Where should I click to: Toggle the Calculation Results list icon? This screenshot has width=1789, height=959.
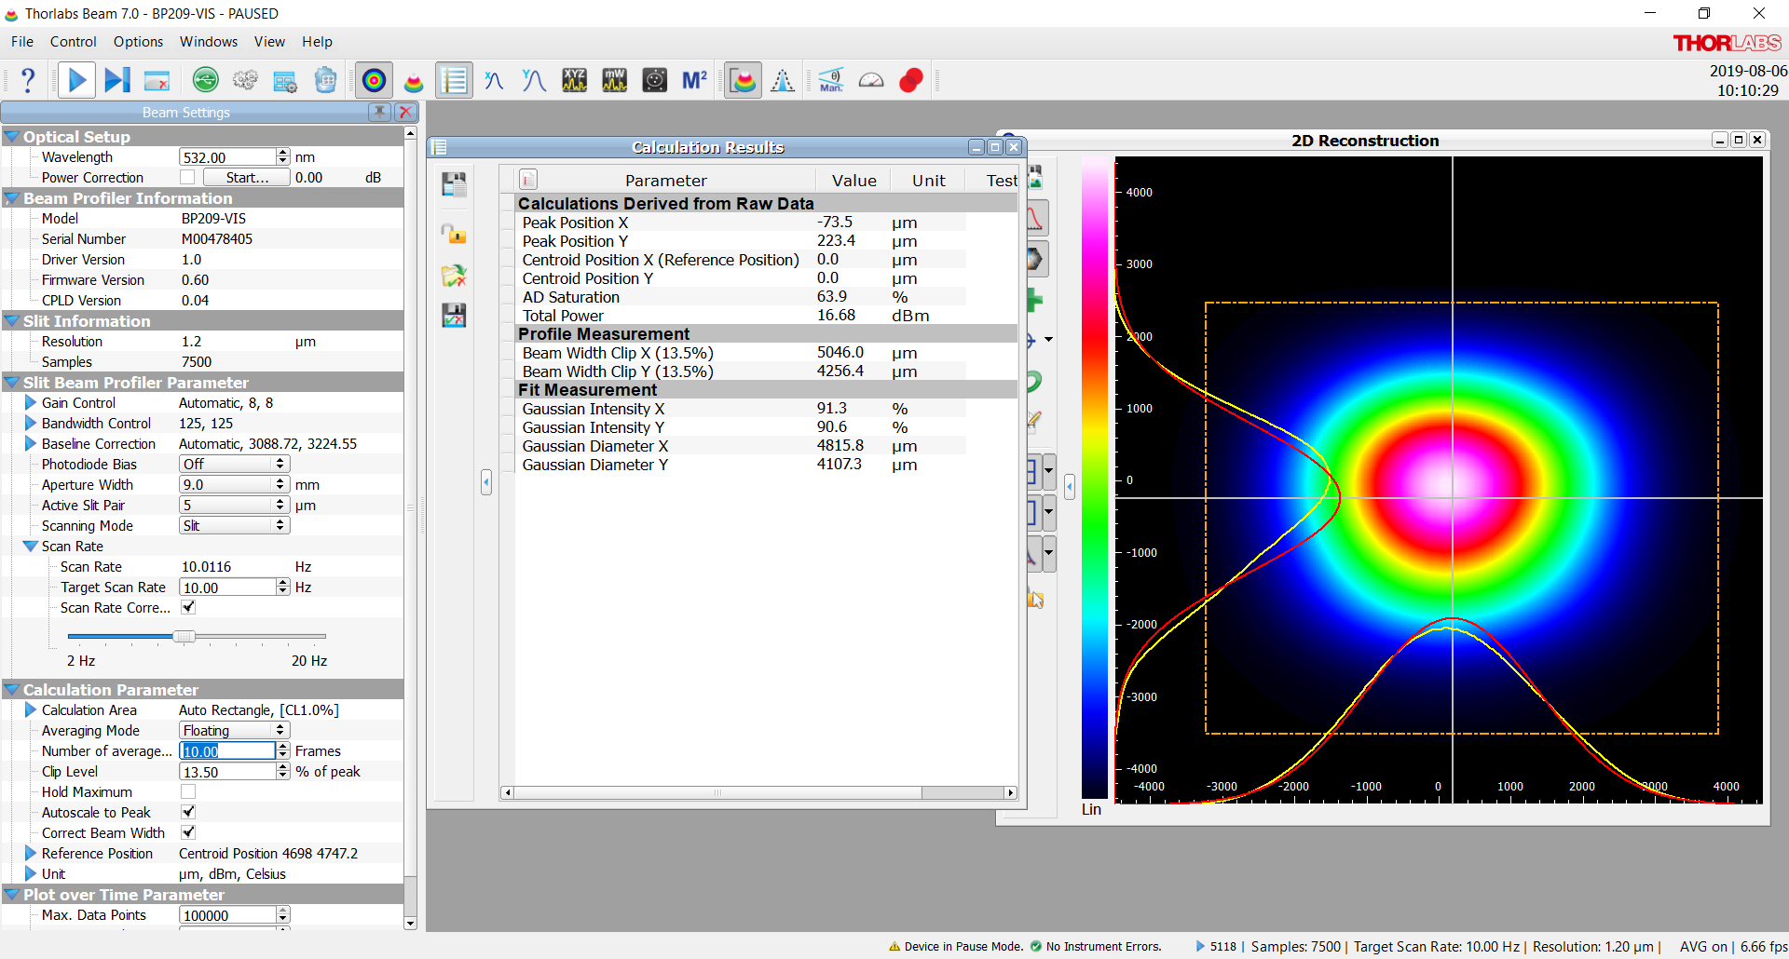pos(454,81)
